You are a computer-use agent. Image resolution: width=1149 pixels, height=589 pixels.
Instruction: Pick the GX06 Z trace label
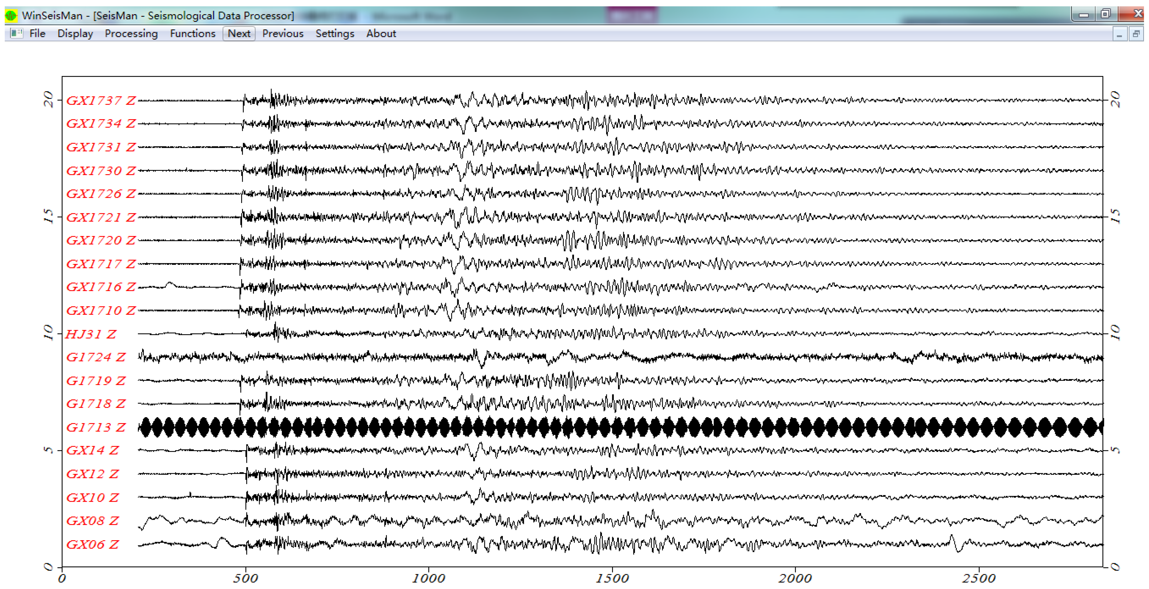pyautogui.click(x=92, y=544)
